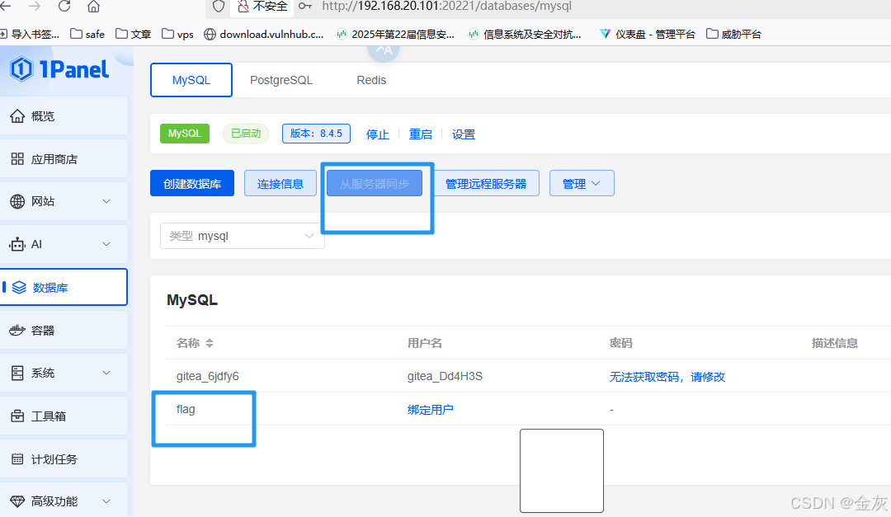Open 2025年第22届信息安 bookmark

pyautogui.click(x=395, y=34)
